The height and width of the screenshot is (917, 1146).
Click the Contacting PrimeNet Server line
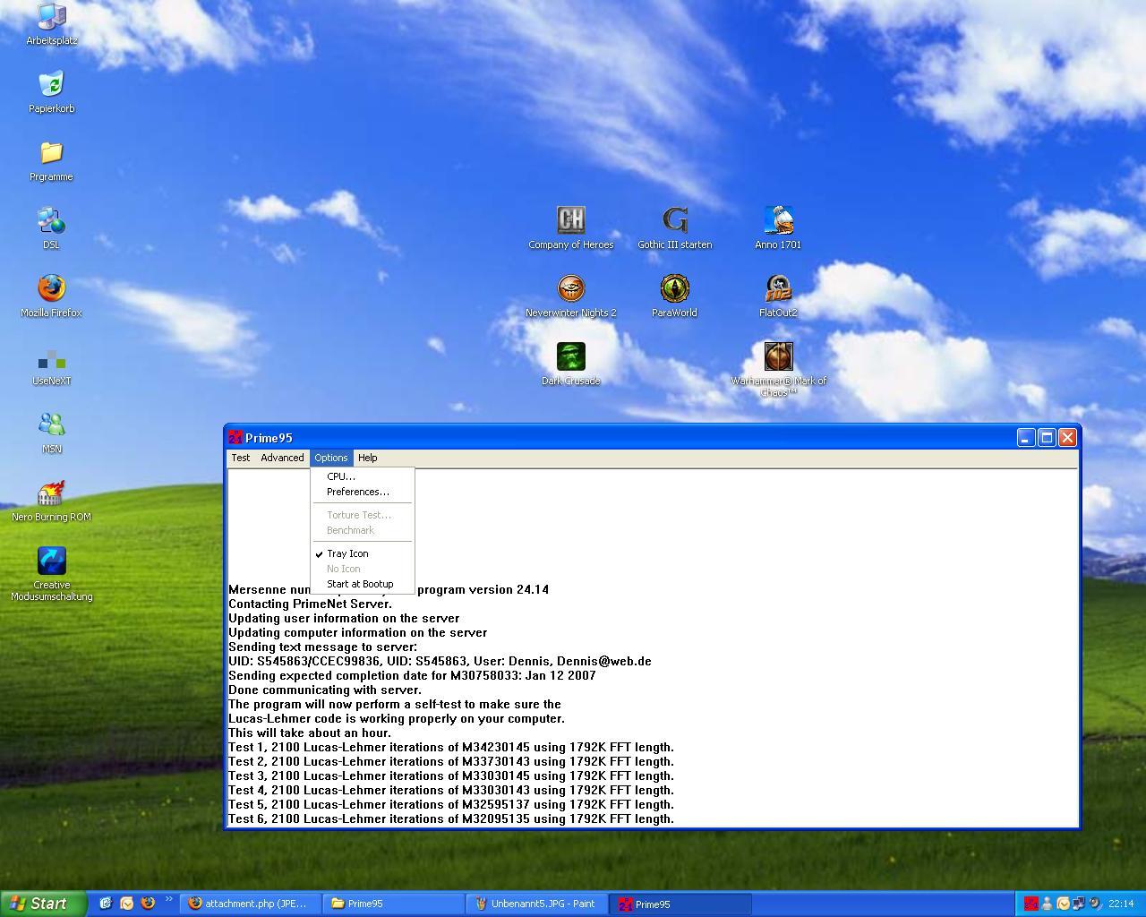(x=311, y=604)
